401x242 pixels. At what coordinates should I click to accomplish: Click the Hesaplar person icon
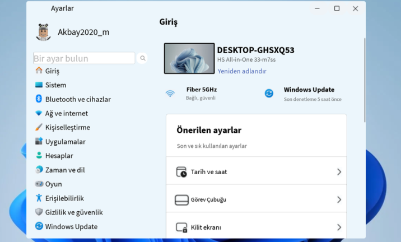pos(39,155)
